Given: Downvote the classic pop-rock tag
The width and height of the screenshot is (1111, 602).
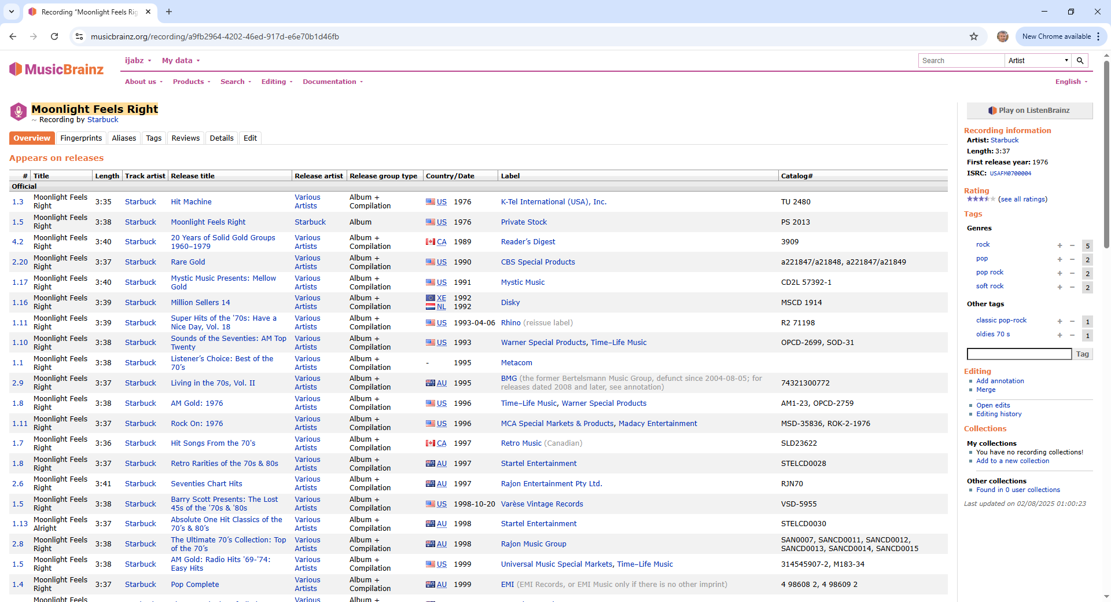Looking at the screenshot, I should [1072, 321].
